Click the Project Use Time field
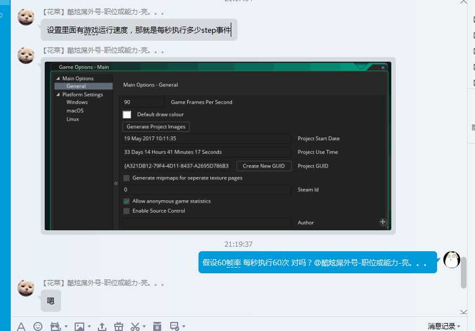Screen dimensions: 475x331 click(206, 152)
